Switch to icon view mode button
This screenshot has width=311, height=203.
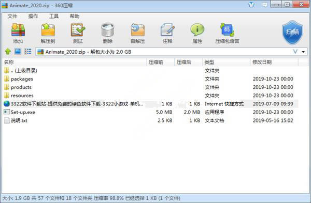click(18, 52)
